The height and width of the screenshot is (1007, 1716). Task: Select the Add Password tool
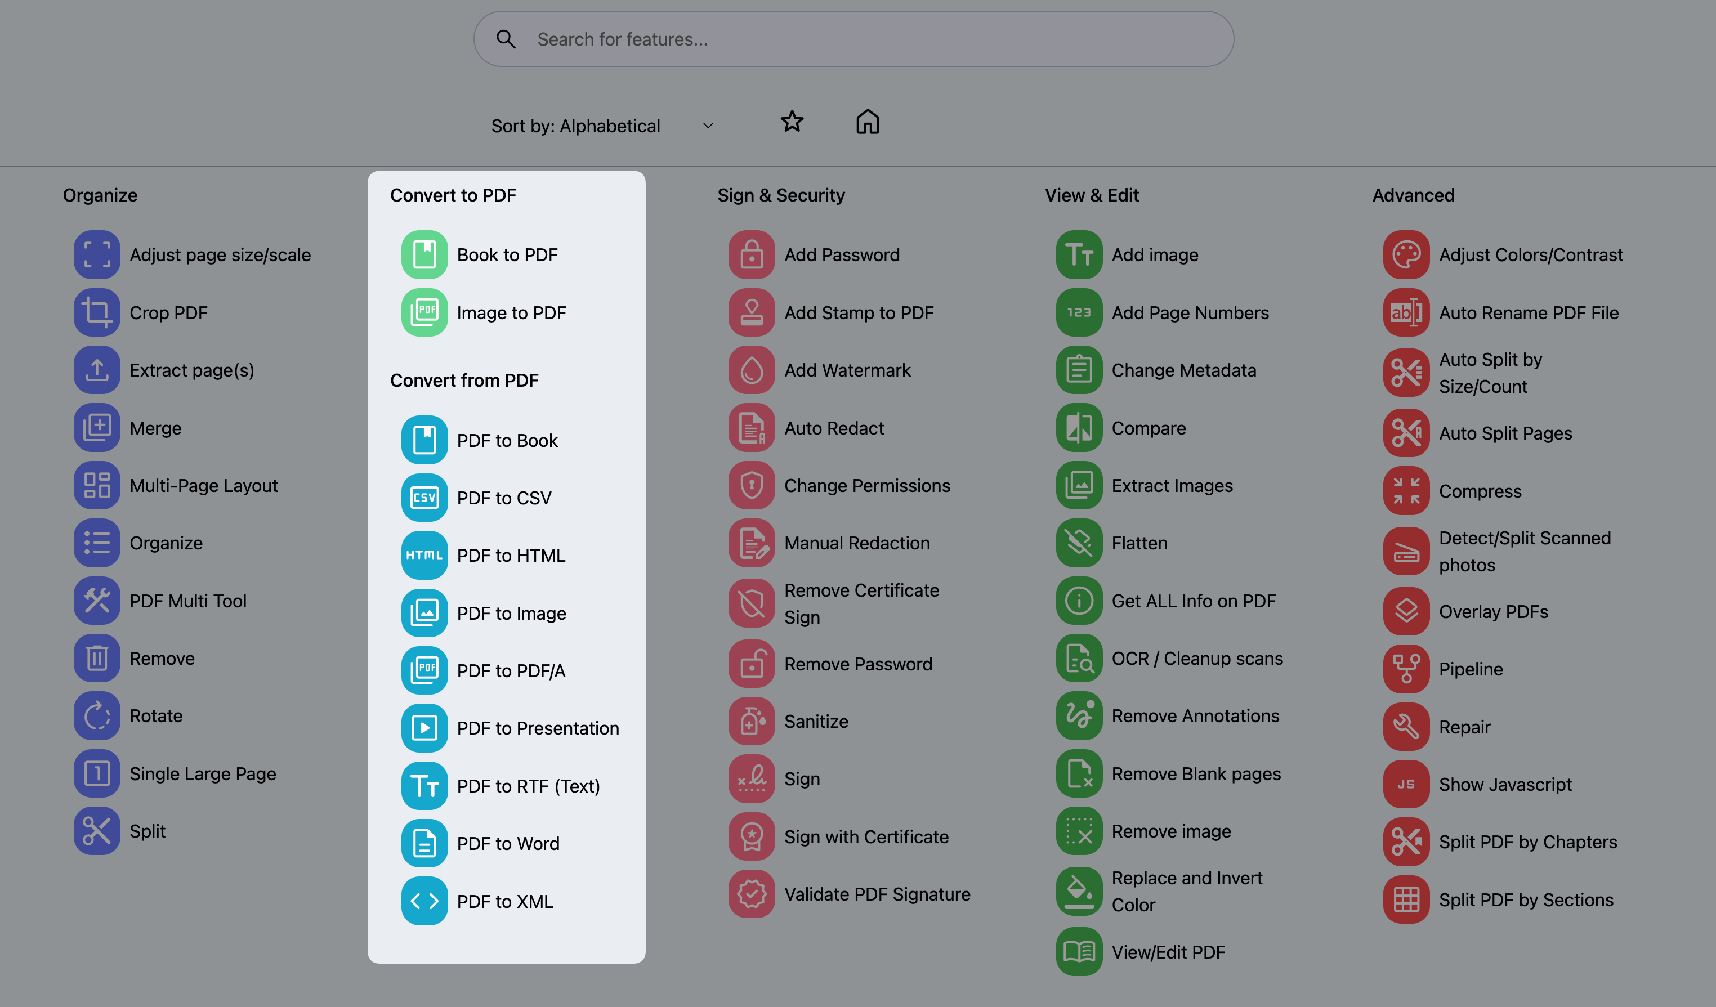842,254
